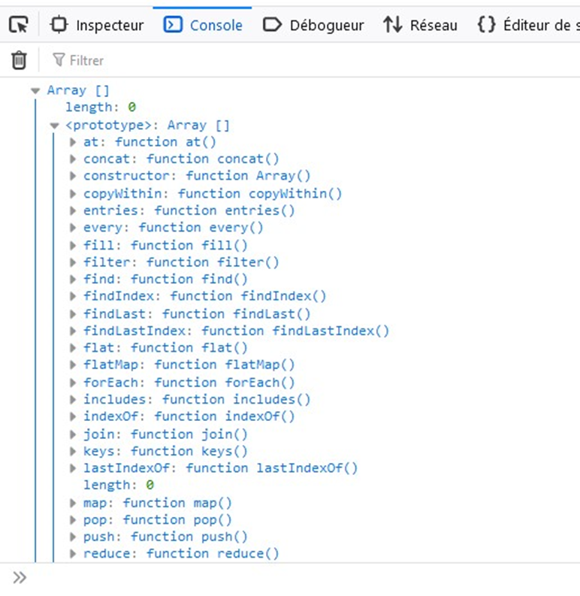Screen dimensions: 580x596
Task: Expand the concat function entry
Action: coord(73,159)
